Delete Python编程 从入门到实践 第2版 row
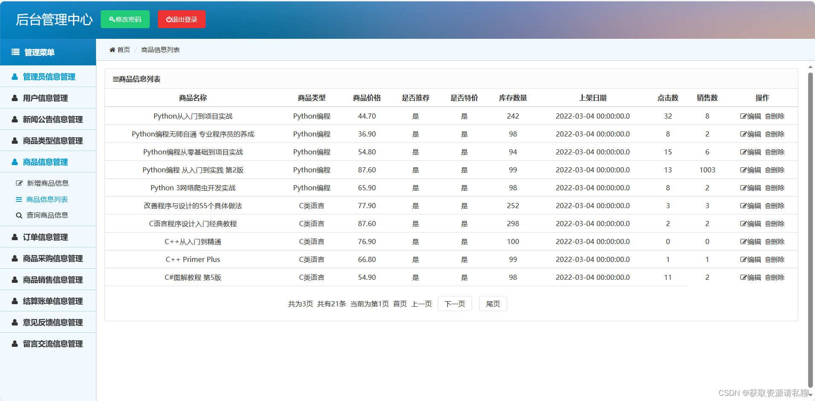This screenshot has height=401, width=815. [775, 170]
